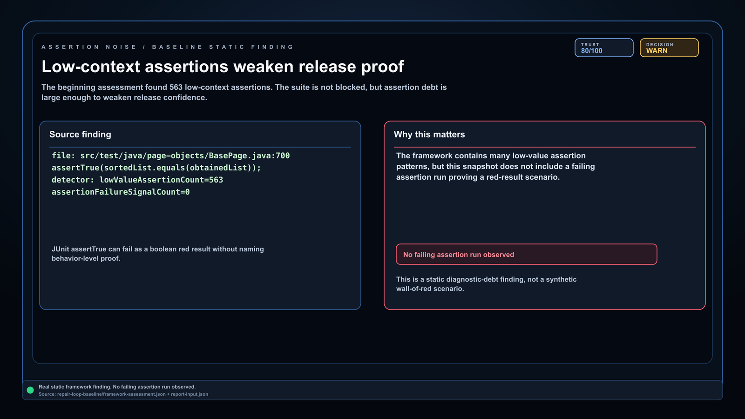Image resolution: width=745 pixels, height=419 pixels.
Task: Click the green status dot indicator
Action: (30, 390)
